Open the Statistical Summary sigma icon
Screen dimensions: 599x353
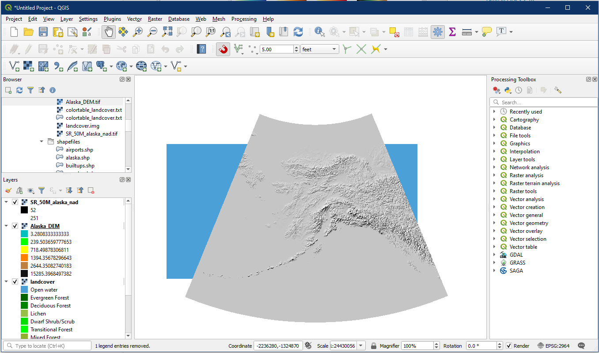click(x=452, y=32)
